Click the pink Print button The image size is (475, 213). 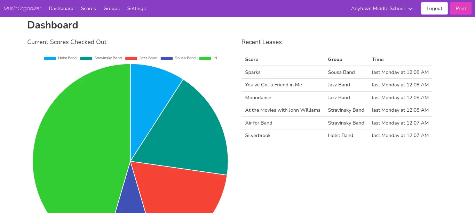pyautogui.click(x=461, y=8)
